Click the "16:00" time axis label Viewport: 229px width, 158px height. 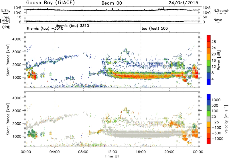click(x=141, y=152)
